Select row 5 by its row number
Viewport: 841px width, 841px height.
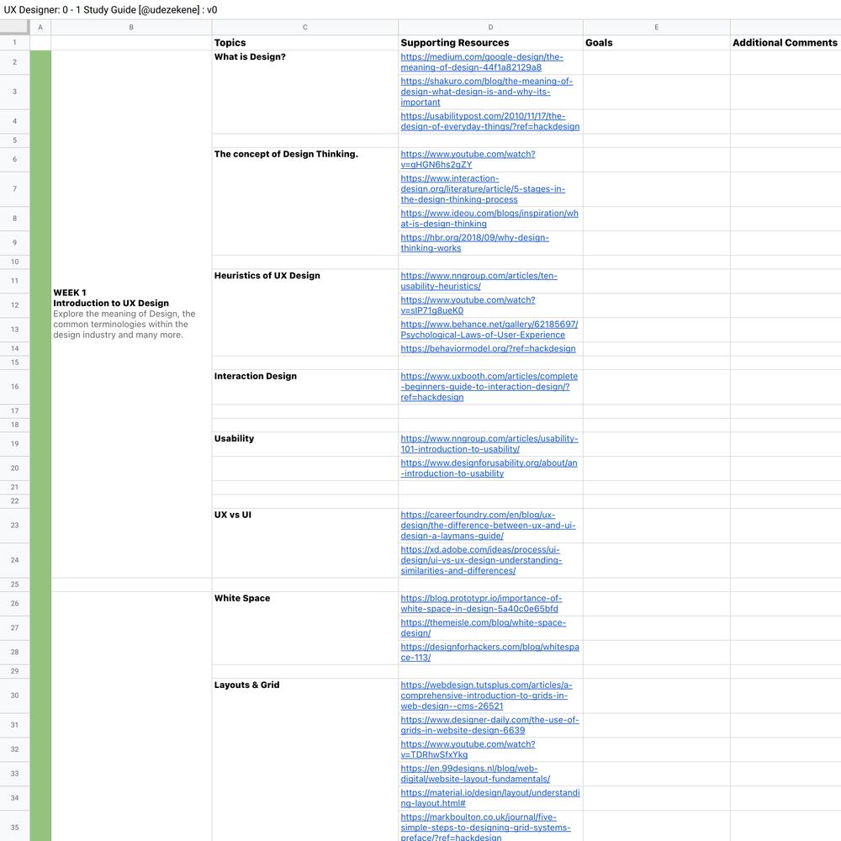pyautogui.click(x=14, y=140)
